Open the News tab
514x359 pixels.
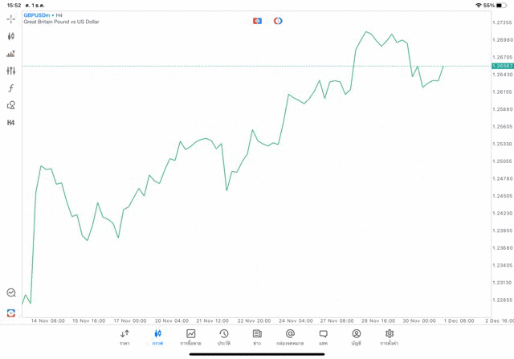point(257,337)
